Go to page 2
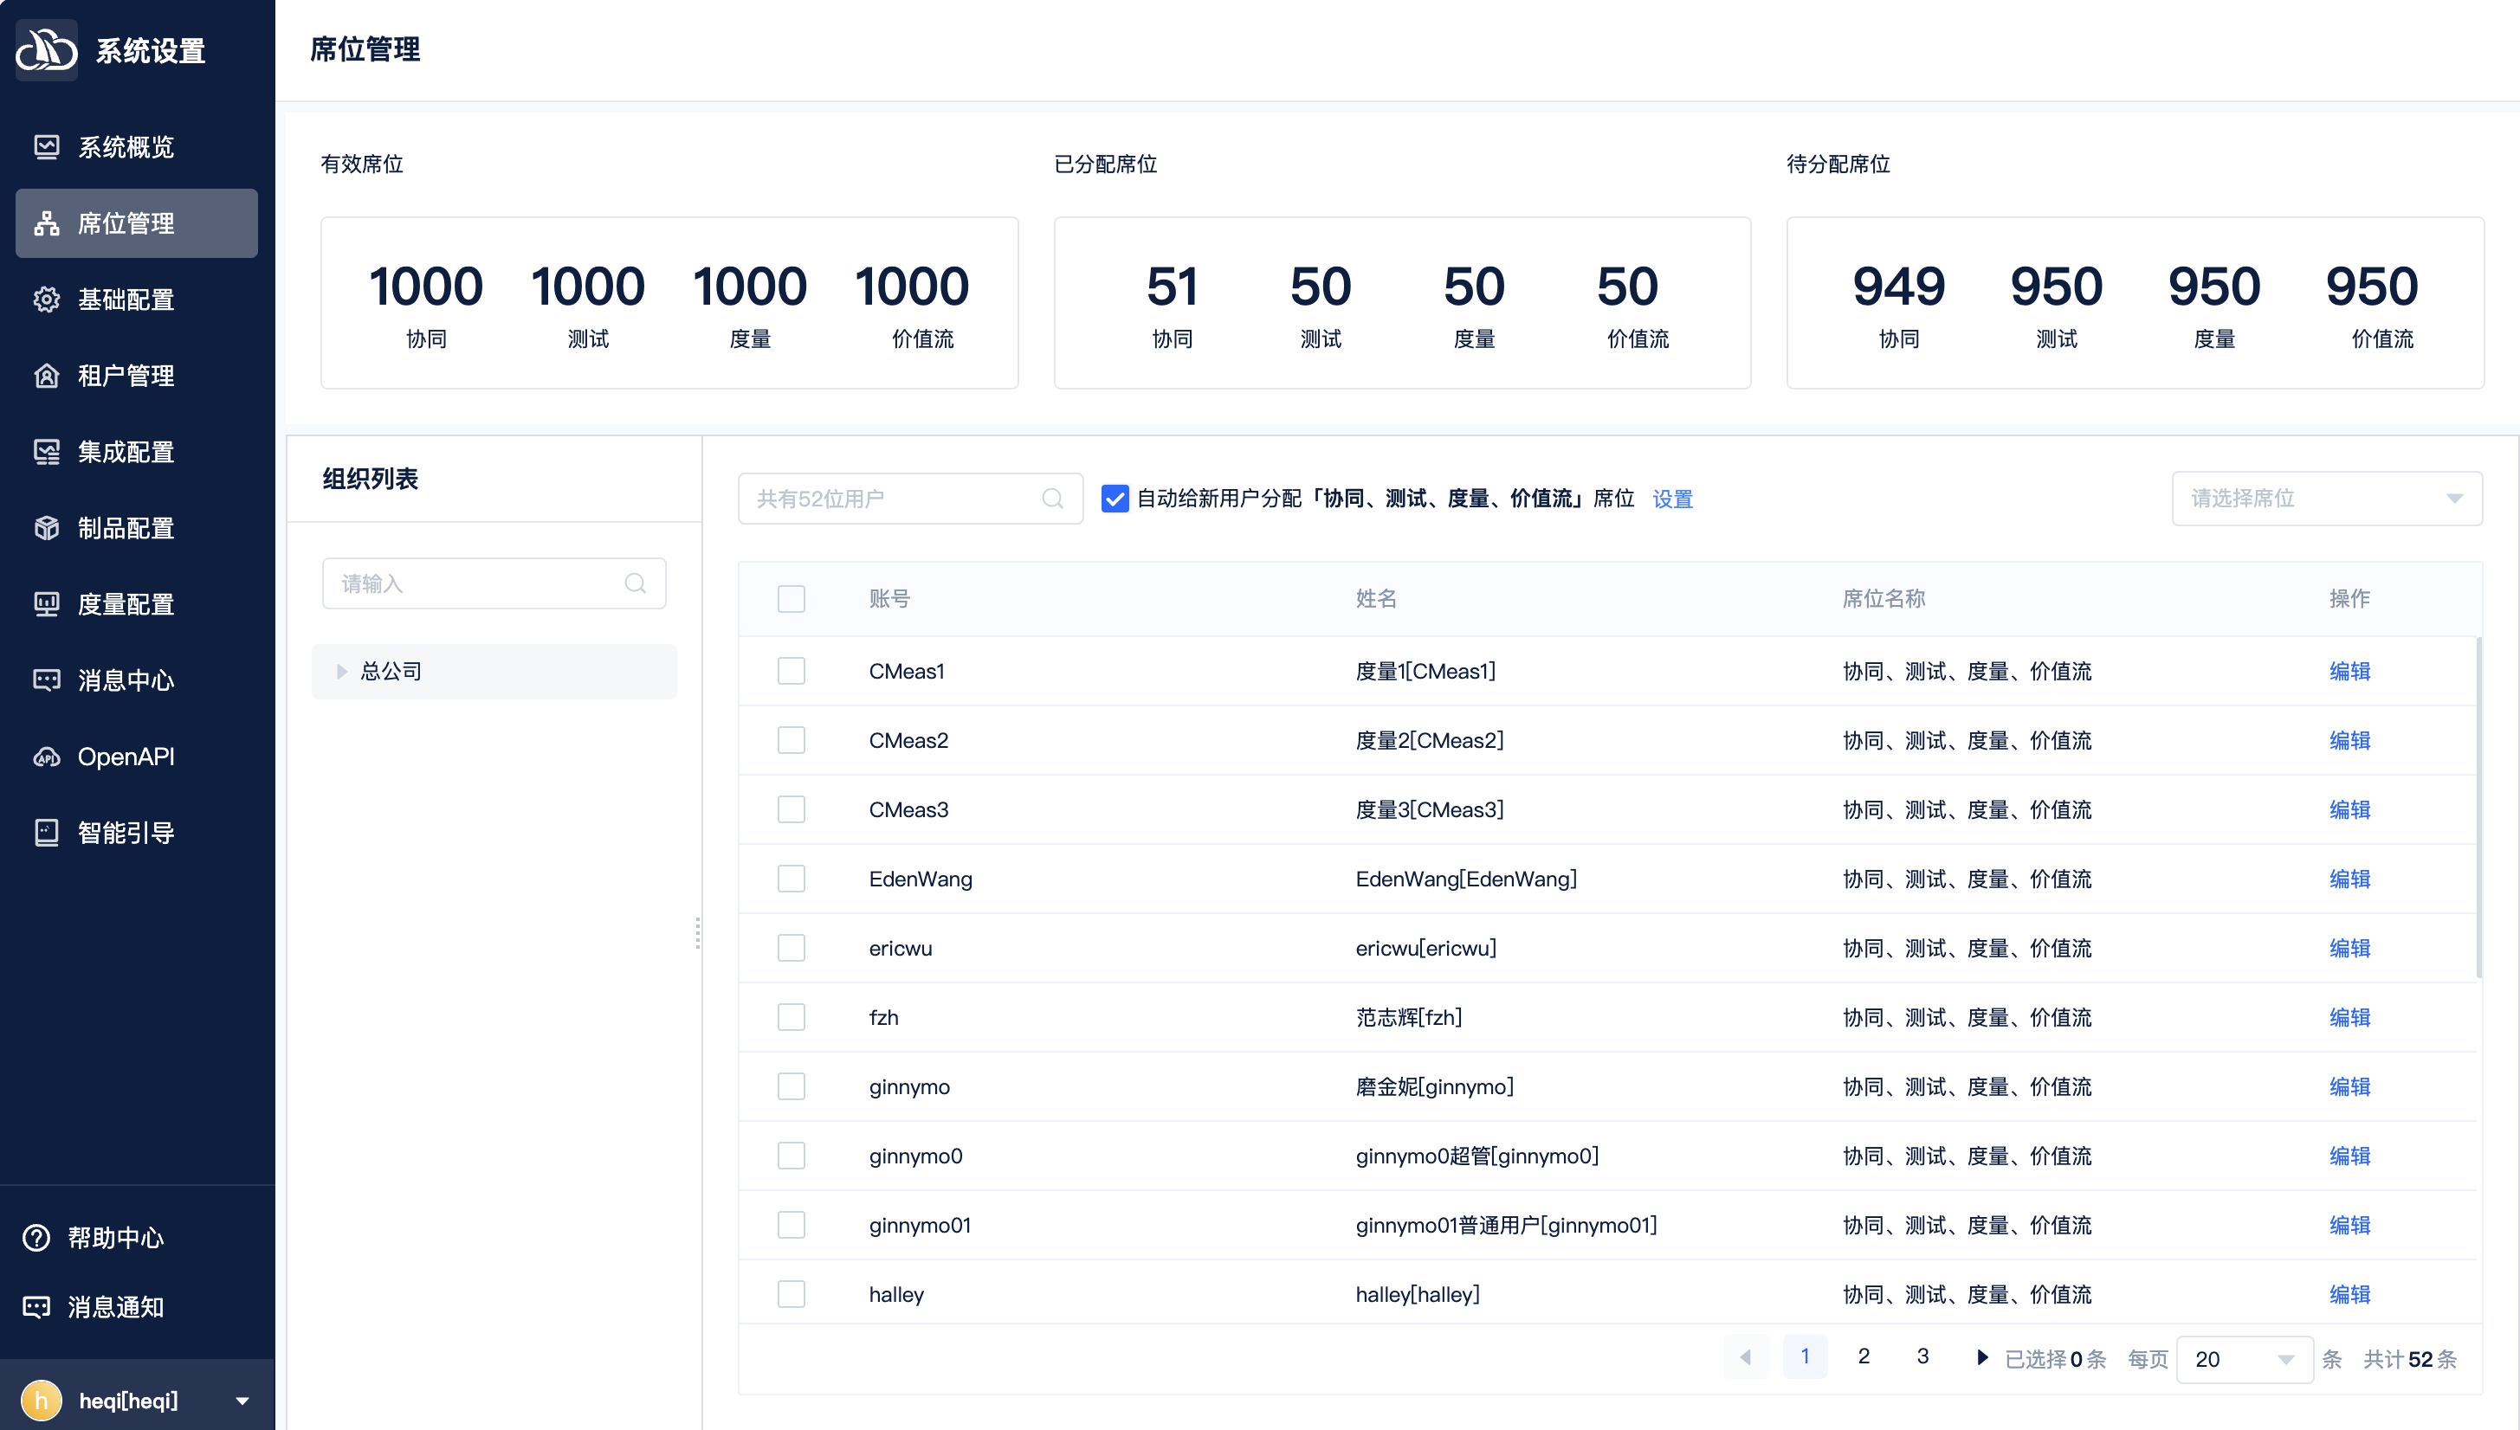Image resolution: width=2520 pixels, height=1430 pixels. [x=1864, y=1356]
